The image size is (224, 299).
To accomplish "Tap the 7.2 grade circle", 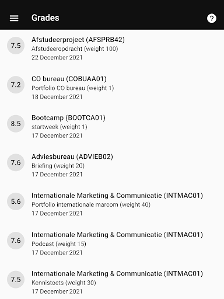I will pyautogui.click(x=16, y=85).
